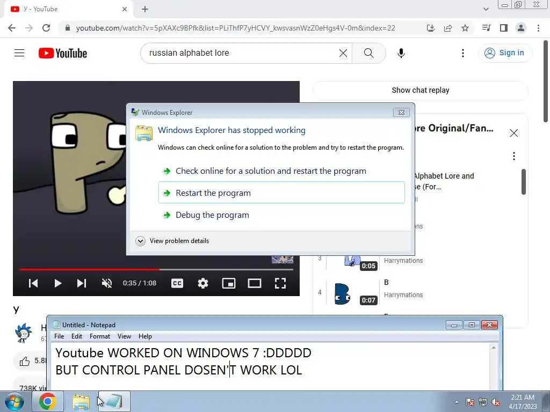Reload the page in Chrome
Viewport: 550px width, 412px height.
click(x=46, y=28)
